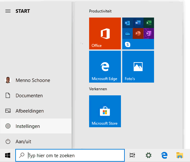190x162 pixels.
Task: Collapse the START hamburger menu
Action: [8, 11]
